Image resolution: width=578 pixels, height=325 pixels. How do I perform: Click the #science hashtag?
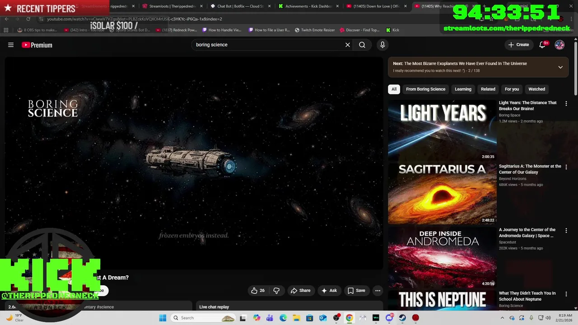(105, 307)
